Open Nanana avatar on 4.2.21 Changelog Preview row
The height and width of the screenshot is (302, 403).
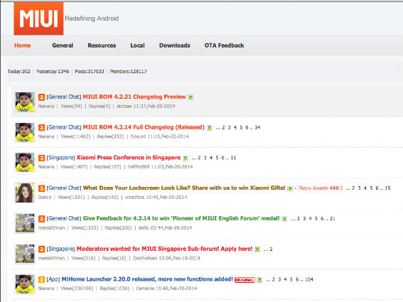(25, 102)
